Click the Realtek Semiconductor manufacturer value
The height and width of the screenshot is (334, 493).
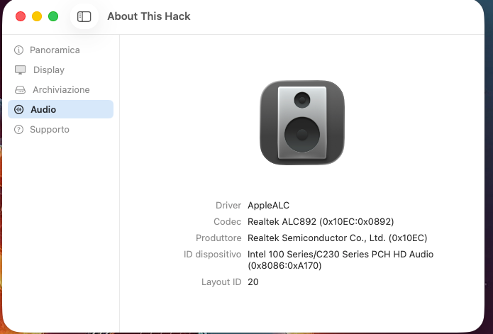point(337,238)
